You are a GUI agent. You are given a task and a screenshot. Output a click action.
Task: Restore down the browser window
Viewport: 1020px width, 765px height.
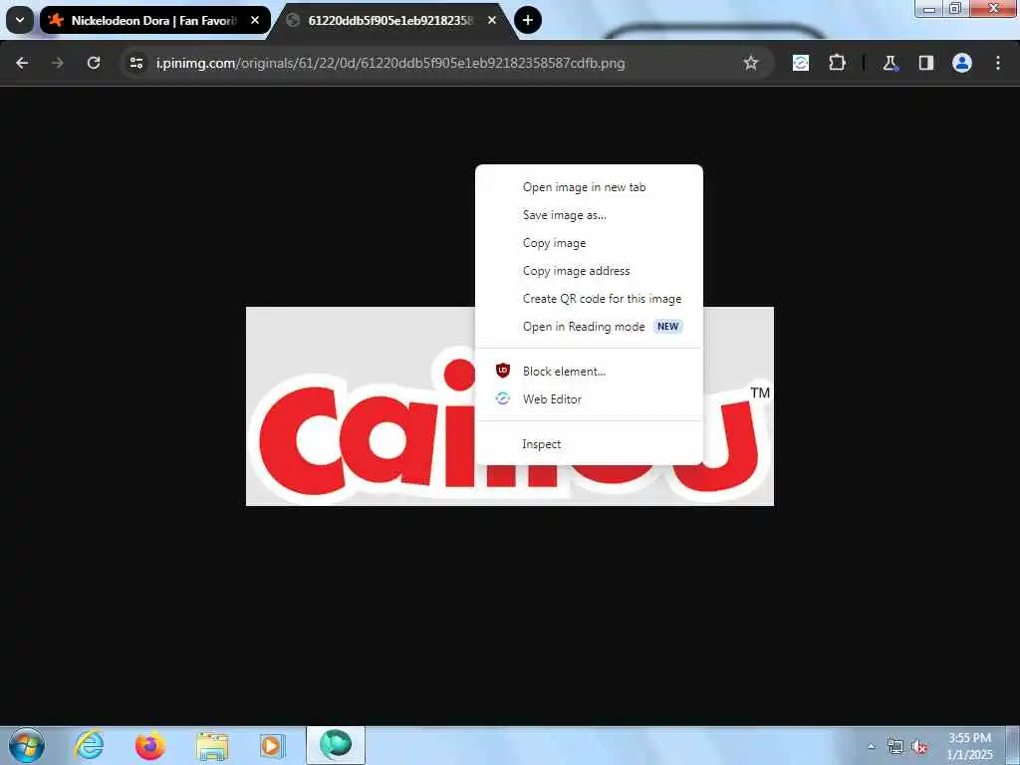tap(955, 8)
